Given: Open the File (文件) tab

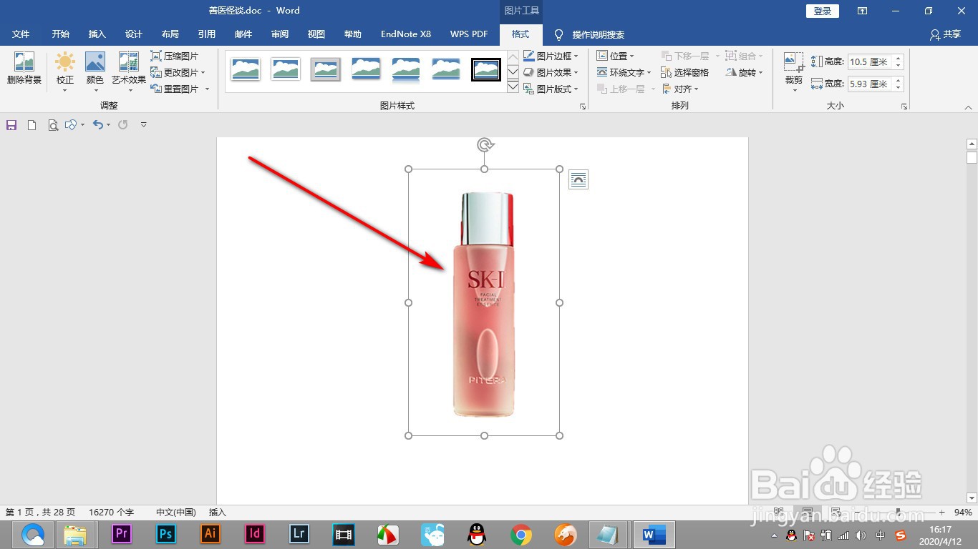Looking at the screenshot, I should click(21, 34).
